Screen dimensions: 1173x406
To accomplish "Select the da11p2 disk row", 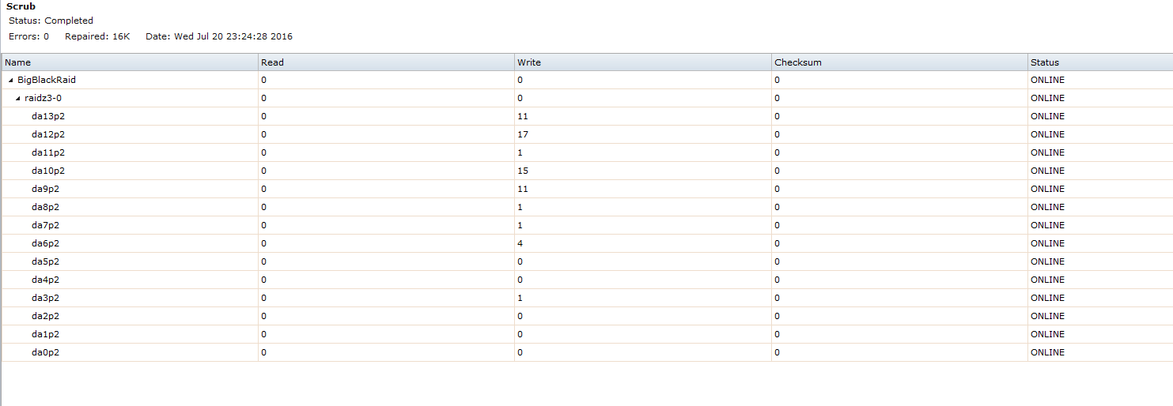I will (x=587, y=152).
